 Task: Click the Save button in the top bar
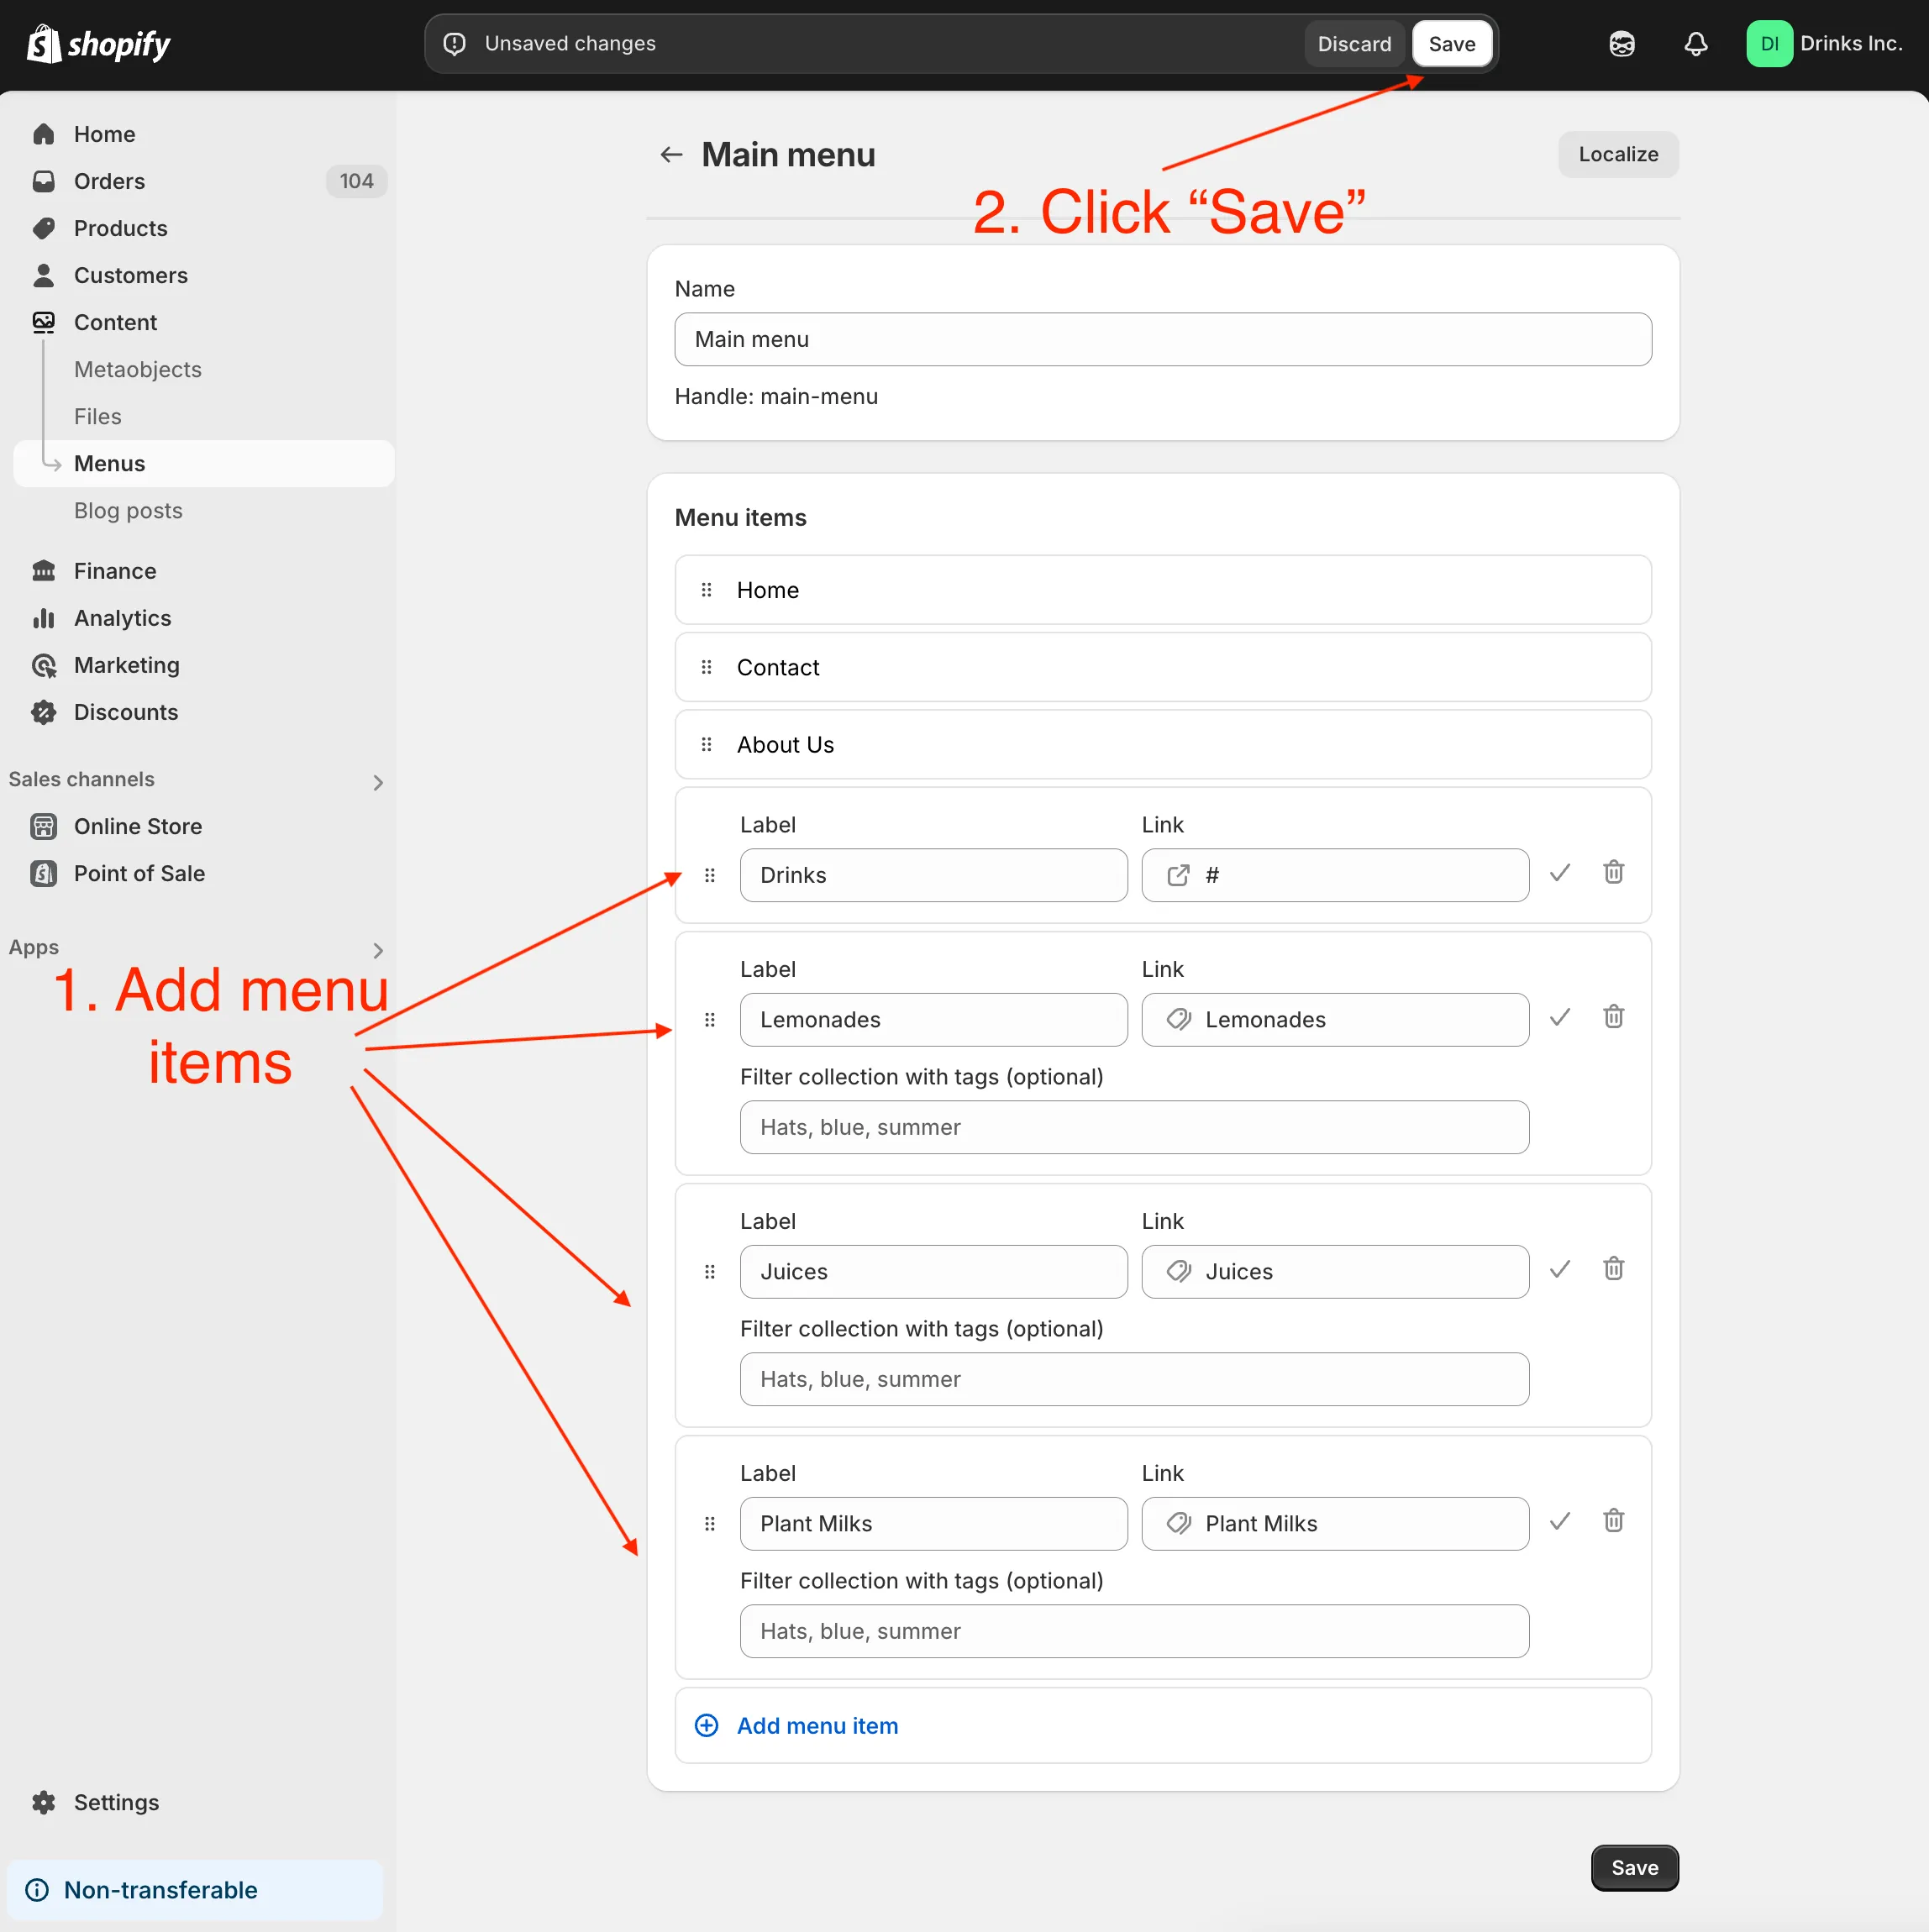coord(1452,43)
